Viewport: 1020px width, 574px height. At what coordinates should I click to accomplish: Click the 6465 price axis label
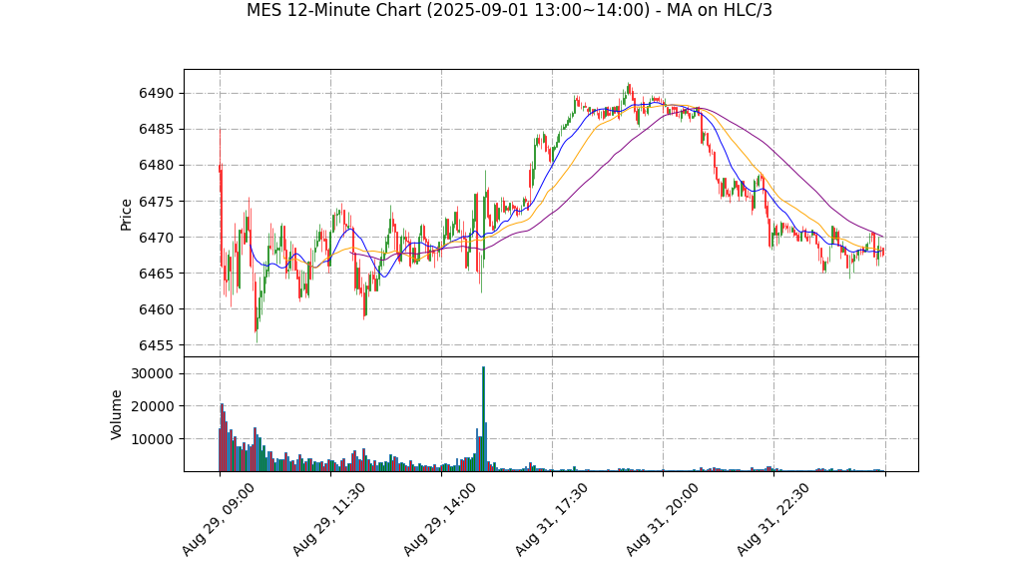(x=156, y=274)
